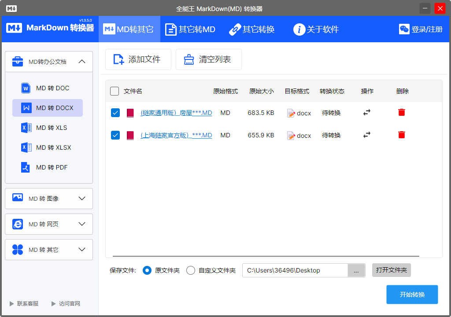Click the DOC Word icon

tap(26, 88)
